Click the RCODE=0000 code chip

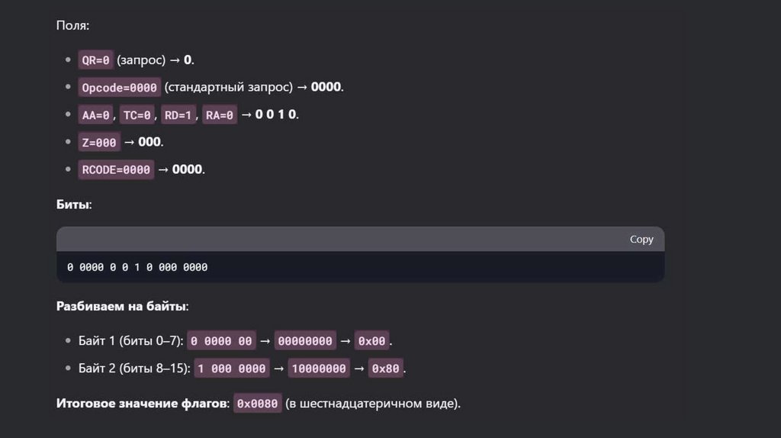[x=116, y=169]
